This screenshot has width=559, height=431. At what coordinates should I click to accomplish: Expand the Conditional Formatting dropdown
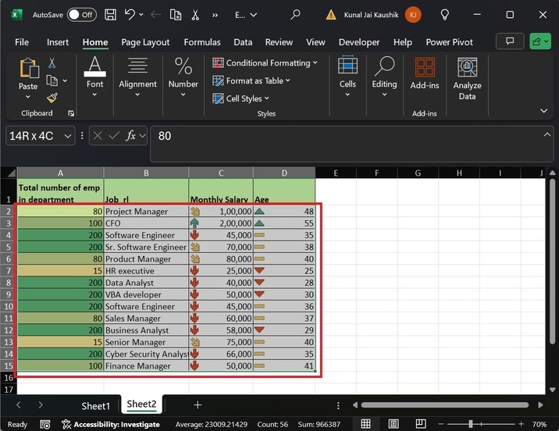pos(265,63)
